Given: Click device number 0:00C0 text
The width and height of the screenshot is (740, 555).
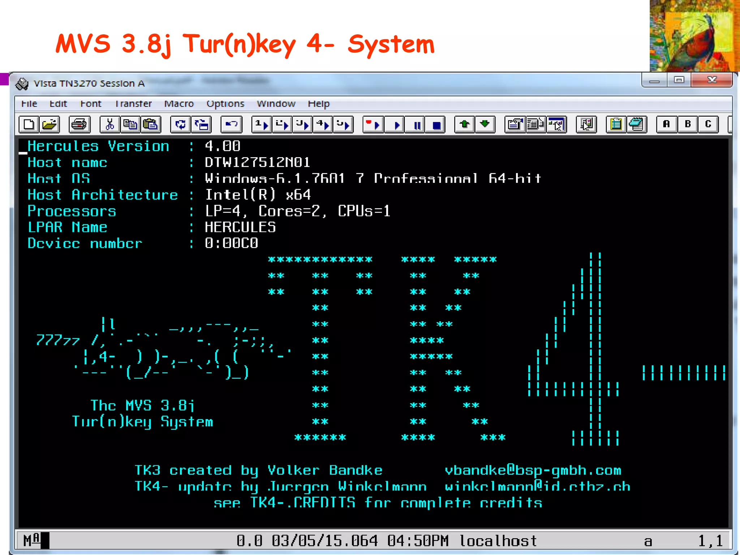Looking at the screenshot, I should point(231,243).
